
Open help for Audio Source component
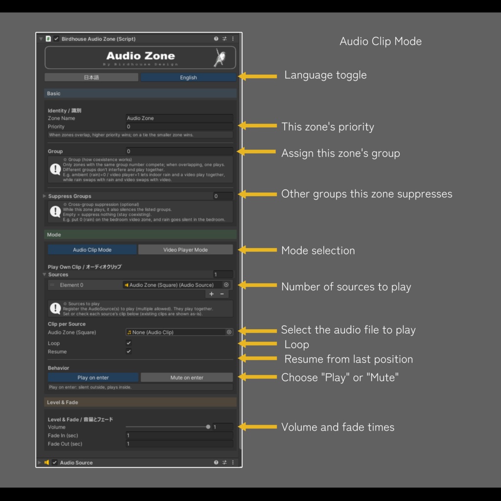(x=216, y=462)
